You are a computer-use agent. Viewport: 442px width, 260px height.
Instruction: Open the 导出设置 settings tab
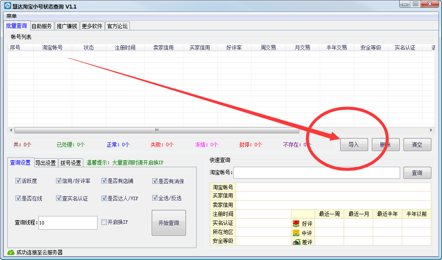coord(46,163)
